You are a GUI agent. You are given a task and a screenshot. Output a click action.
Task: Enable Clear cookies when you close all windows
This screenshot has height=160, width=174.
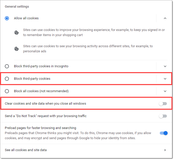163,104
